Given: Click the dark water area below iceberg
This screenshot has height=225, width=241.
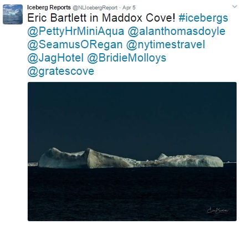Looking at the screenshot, I should click(132, 194).
